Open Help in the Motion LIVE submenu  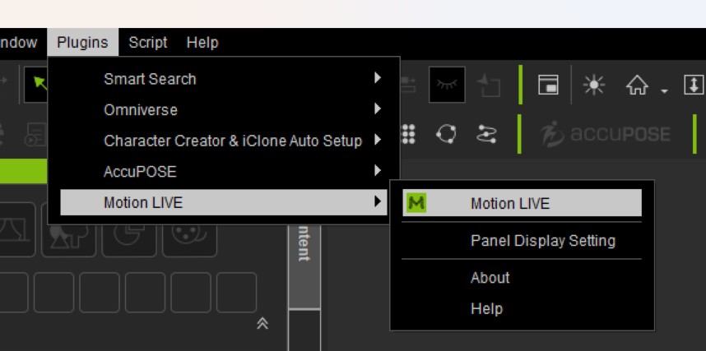486,309
